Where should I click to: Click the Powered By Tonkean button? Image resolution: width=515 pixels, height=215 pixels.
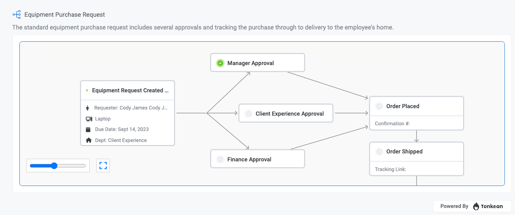click(x=472, y=206)
